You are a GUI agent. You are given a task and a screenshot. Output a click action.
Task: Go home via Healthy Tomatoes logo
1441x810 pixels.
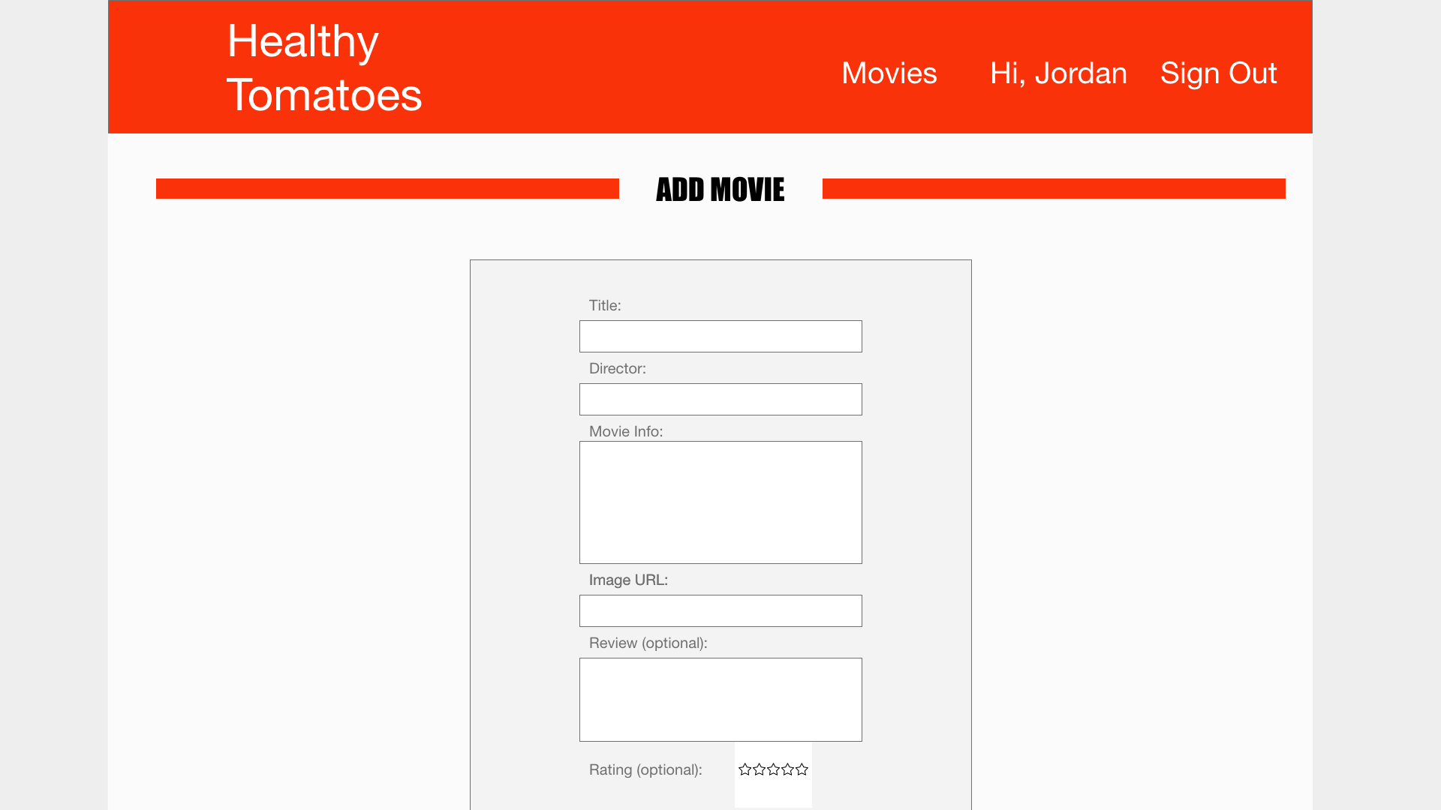point(323,67)
